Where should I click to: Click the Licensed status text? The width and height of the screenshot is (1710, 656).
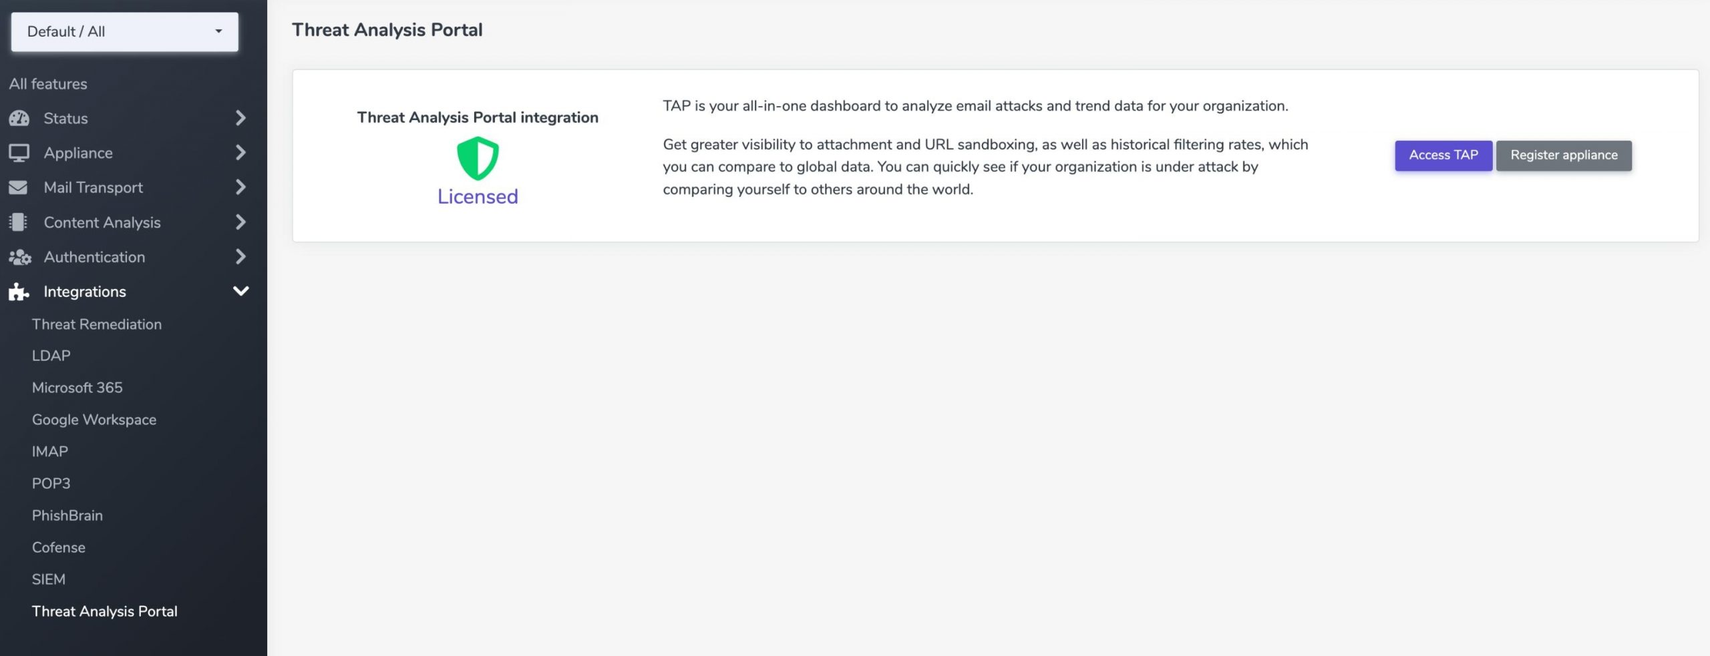click(478, 196)
